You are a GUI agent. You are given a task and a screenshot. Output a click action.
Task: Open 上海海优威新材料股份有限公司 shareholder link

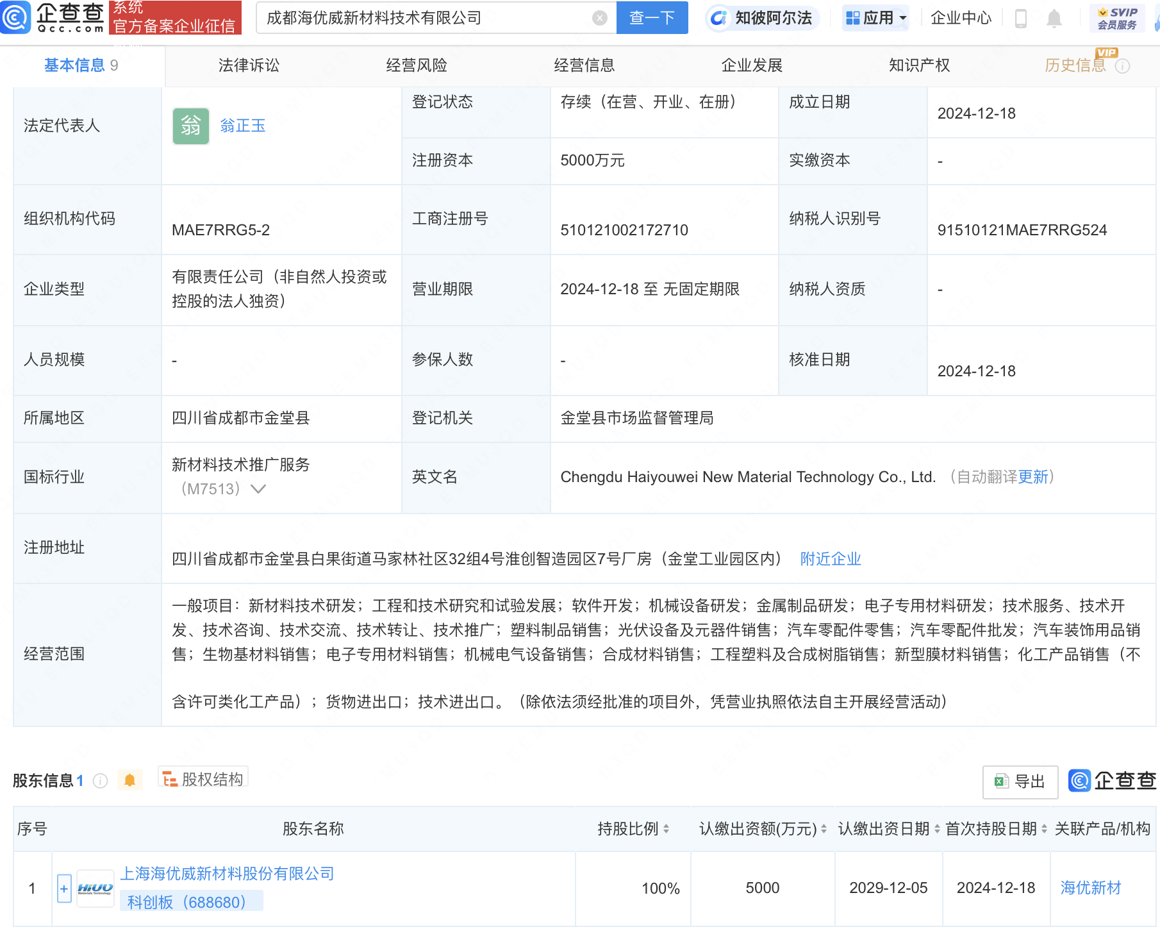(228, 874)
